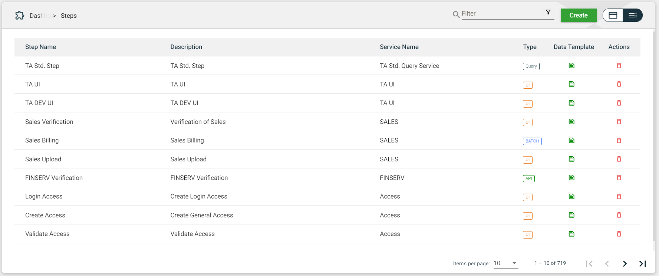This screenshot has height=276, width=659.
Task: Delete the Validate Access step
Action: (x=619, y=234)
